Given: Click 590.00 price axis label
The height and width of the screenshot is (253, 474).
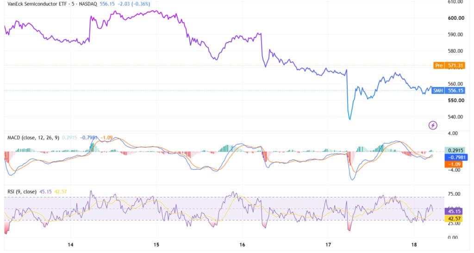Looking at the screenshot, I should click(x=456, y=34).
